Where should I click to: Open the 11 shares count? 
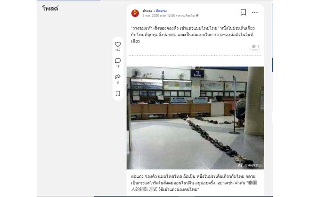point(118,83)
